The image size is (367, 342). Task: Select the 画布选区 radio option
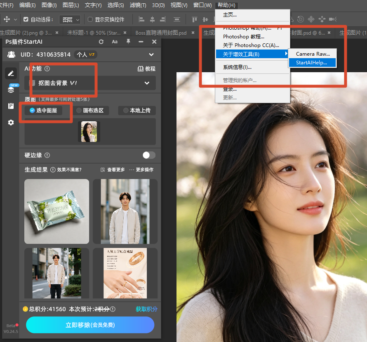click(90, 110)
